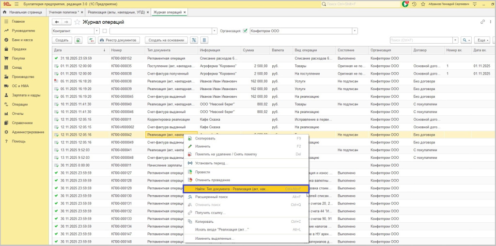Click the notifications icon with red badge
Screen dimensions: 496x246
(405, 4)
